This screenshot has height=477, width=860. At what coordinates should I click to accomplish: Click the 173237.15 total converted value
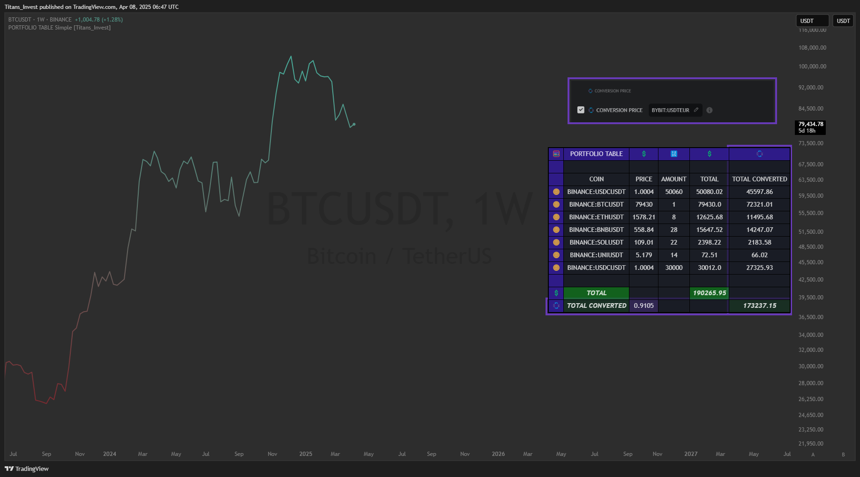point(760,306)
